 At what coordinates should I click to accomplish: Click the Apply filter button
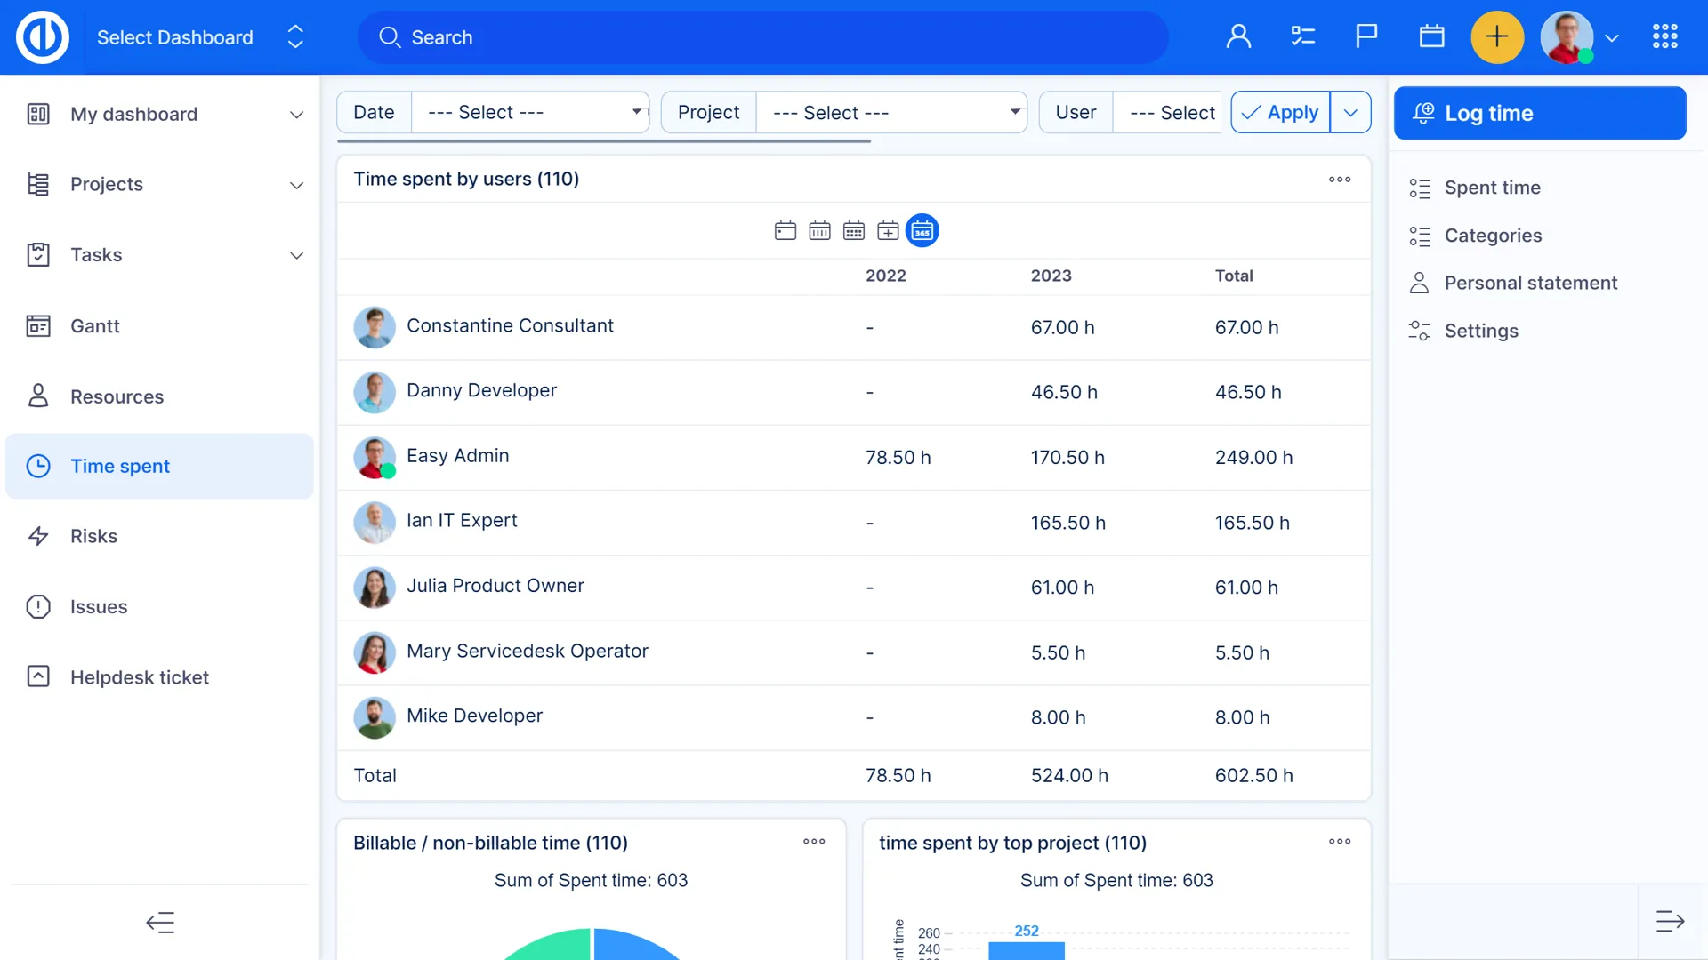pyautogui.click(x=1281, y=113)
